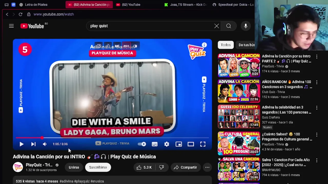
Task: Open the #adivina hashtag
Action: (x=66, y=181)
